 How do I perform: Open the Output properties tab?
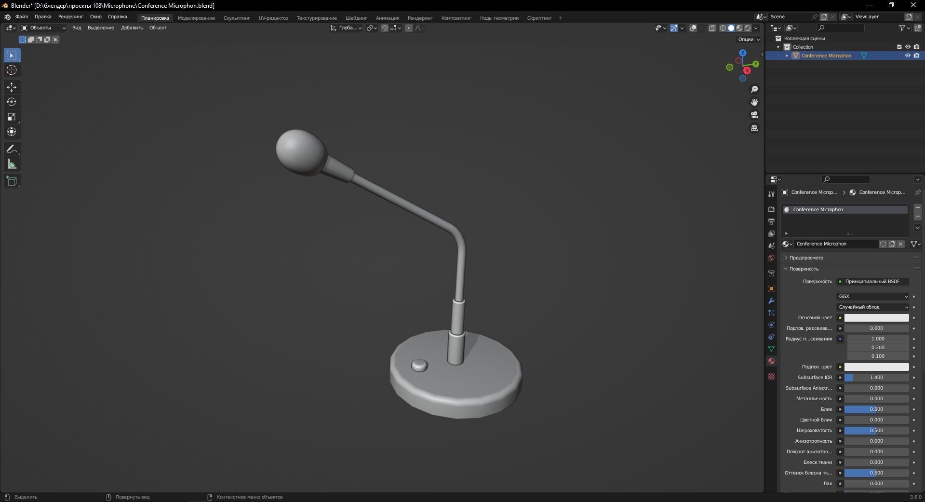tap(771, 221)
